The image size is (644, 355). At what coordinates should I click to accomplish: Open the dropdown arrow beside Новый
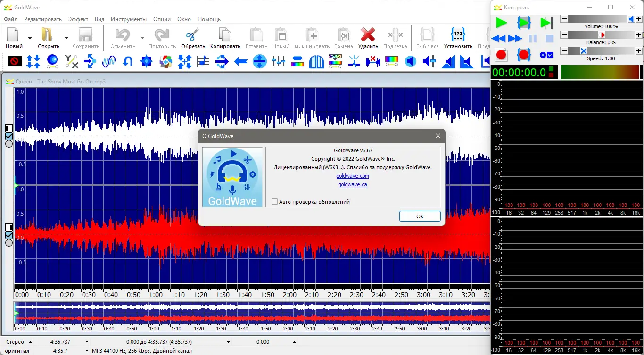point(30,38)
